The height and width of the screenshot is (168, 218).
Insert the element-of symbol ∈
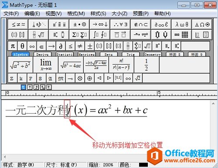pos(41,46)
